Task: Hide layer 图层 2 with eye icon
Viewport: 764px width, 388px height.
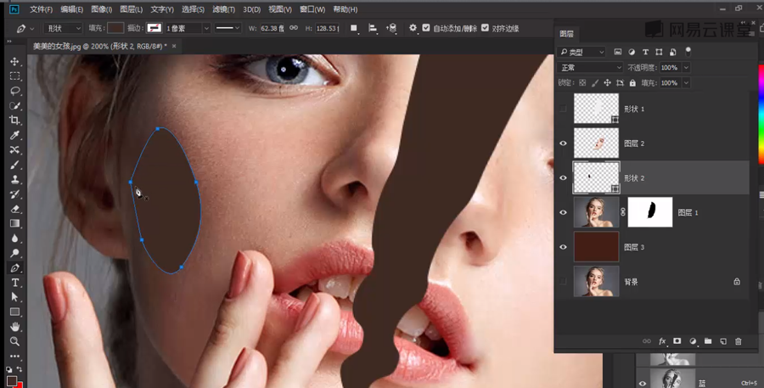Action: click(x=563, y=143)
